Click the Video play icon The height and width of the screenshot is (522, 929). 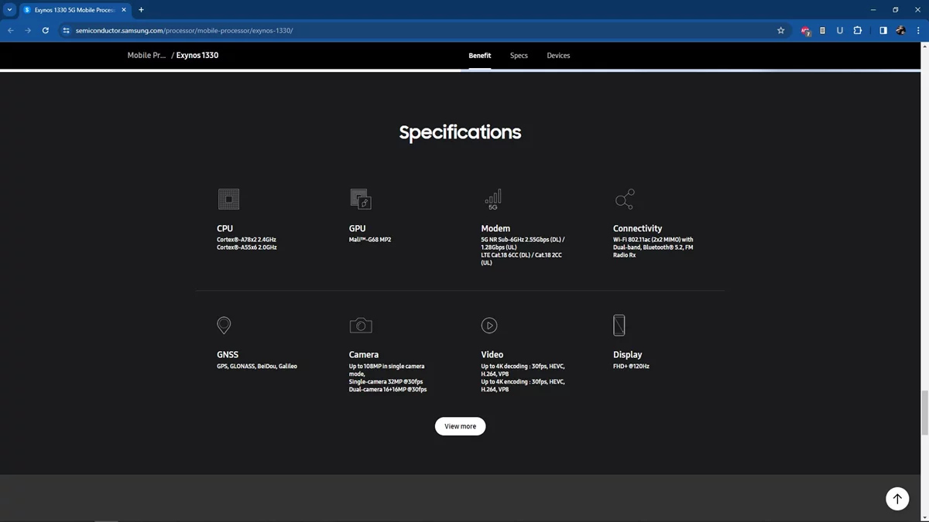pos(489,326)
